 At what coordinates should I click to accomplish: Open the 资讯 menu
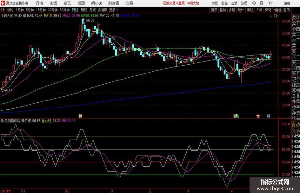pos(67,3)
